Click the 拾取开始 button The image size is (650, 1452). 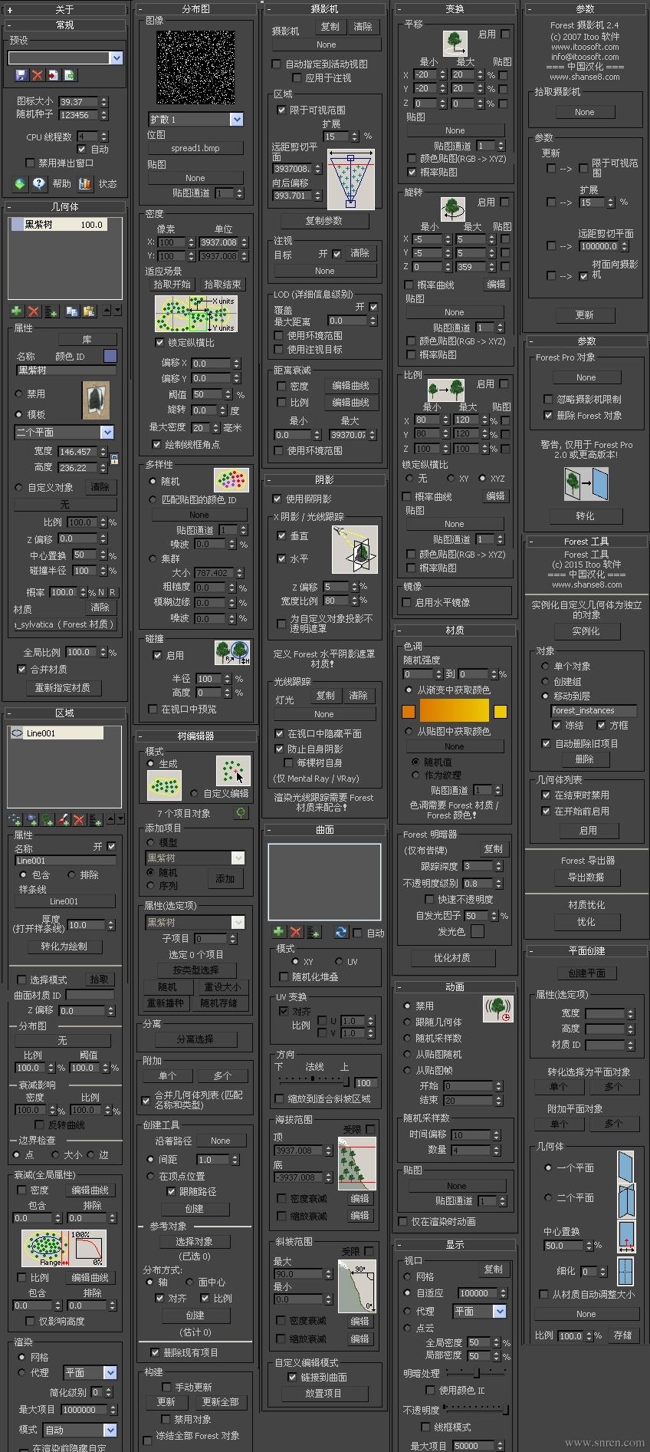[172, 284]
